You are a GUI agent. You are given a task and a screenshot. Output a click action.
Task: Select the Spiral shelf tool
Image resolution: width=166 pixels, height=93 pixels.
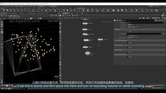click(x=71, y=10)
